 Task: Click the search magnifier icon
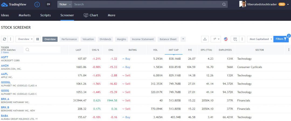[x=224, y=5]
